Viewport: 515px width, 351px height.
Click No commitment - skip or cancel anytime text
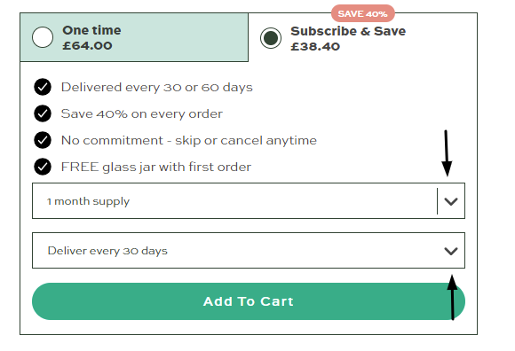189,141
